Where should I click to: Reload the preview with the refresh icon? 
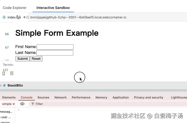[x=18, y=17]
